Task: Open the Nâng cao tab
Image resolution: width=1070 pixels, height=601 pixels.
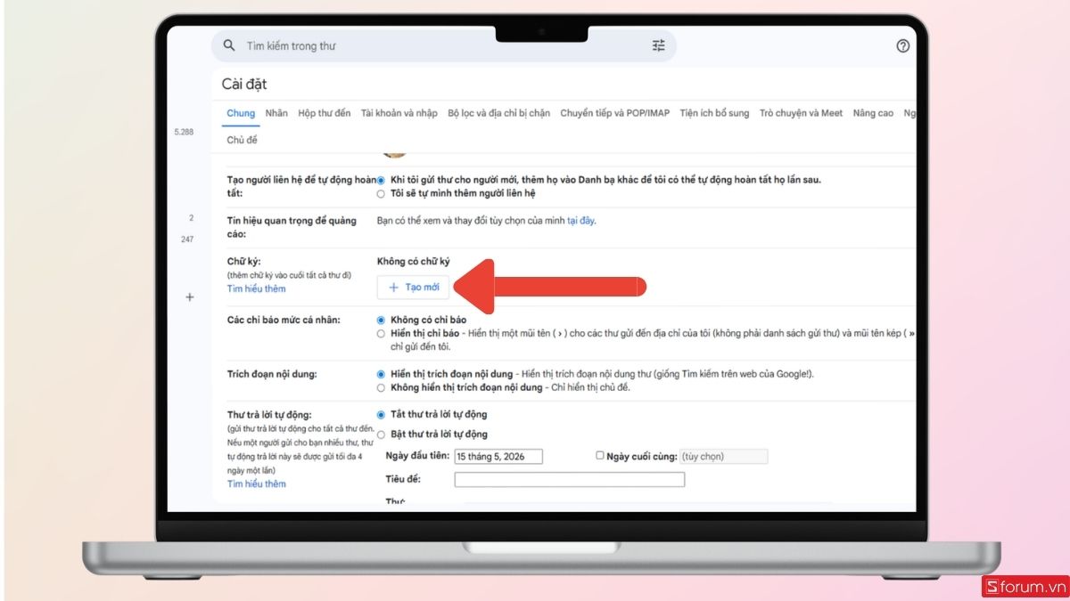Action: pos(873,113)
